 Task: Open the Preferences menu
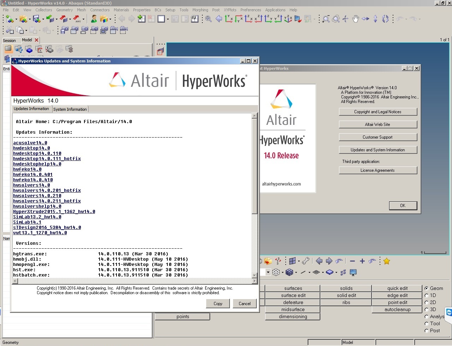(x=251, y=10)
